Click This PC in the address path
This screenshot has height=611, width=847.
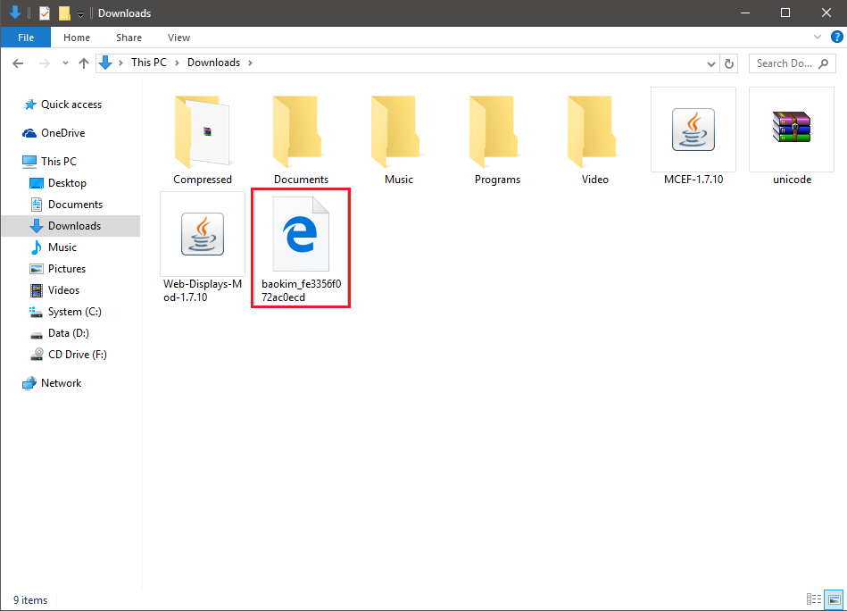(148, 63)
